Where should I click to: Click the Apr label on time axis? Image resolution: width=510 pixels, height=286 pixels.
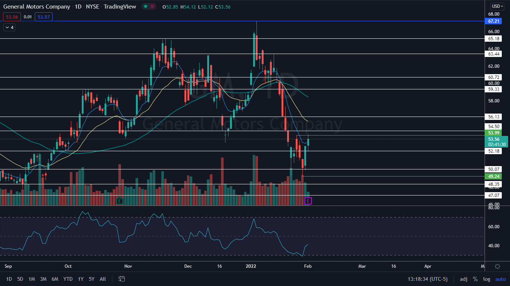click(x=428, y=266)
